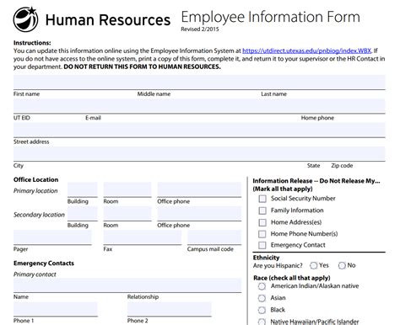Click the "Human Resources" heading text

tap(108, 20)
